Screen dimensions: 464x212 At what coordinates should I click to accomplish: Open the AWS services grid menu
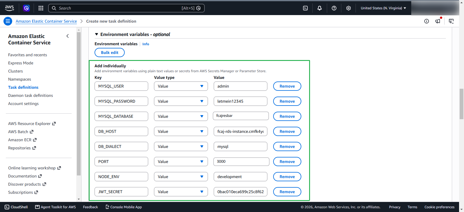[41, 8]
